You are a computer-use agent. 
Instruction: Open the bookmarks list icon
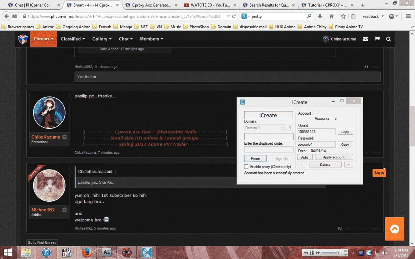353,16
